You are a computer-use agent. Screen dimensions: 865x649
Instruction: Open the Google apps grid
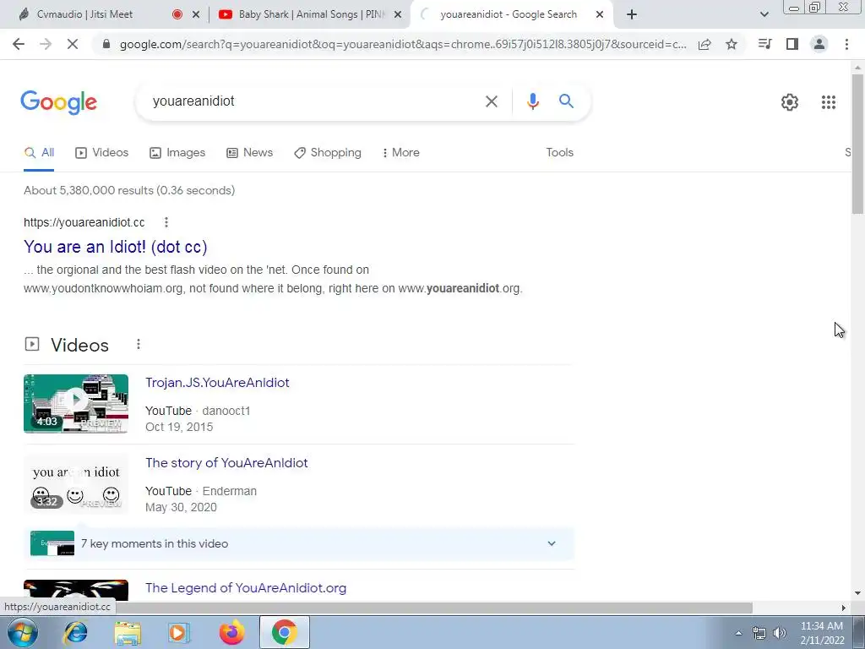(x=828, y=102)
